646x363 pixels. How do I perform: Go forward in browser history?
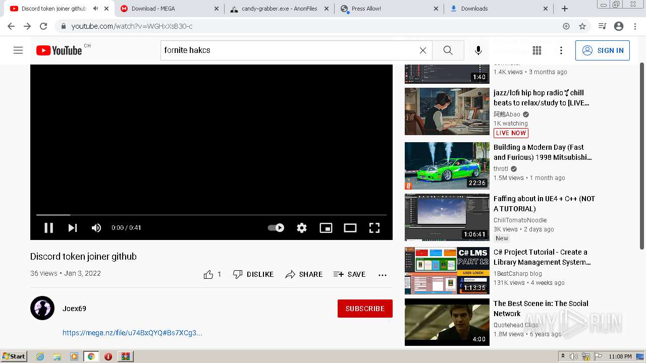[x=27, y=26]
